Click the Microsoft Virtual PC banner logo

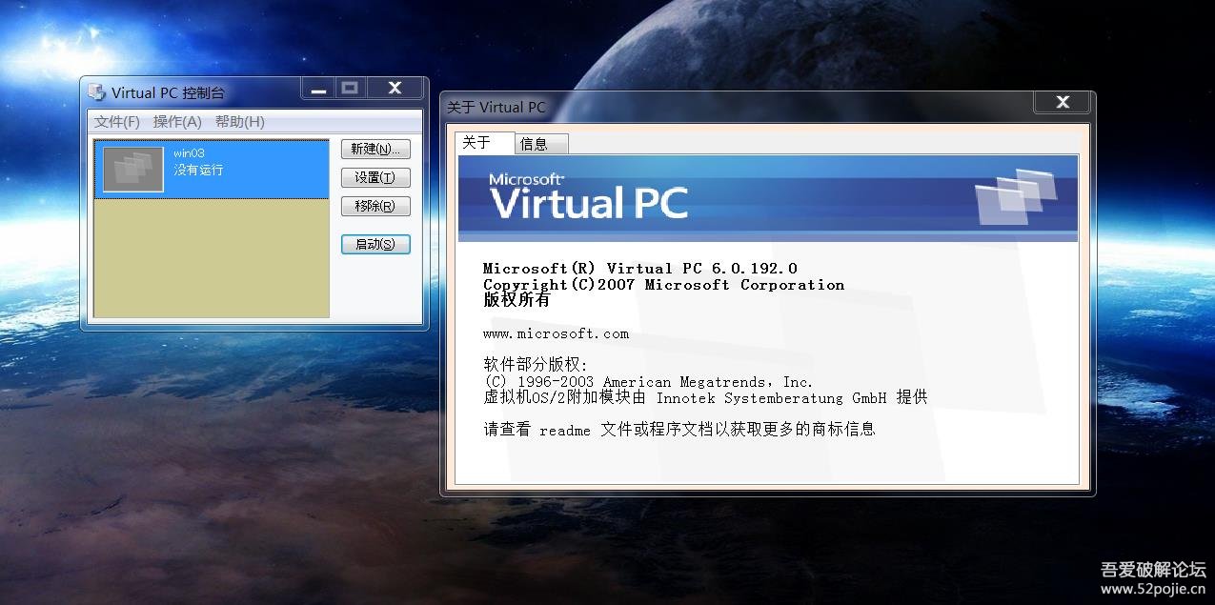click(x=588, y=196)
